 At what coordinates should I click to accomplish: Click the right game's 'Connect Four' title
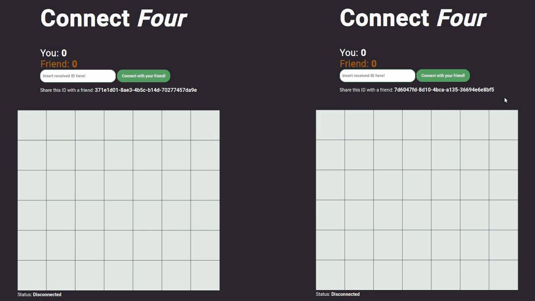coord(413,18)
